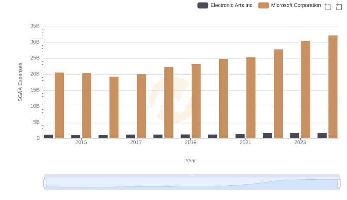Image resolution: width=347 pixels, height=200 pixels.
Task: Click the '10B' y-axis label
Action: pos(35,106)
